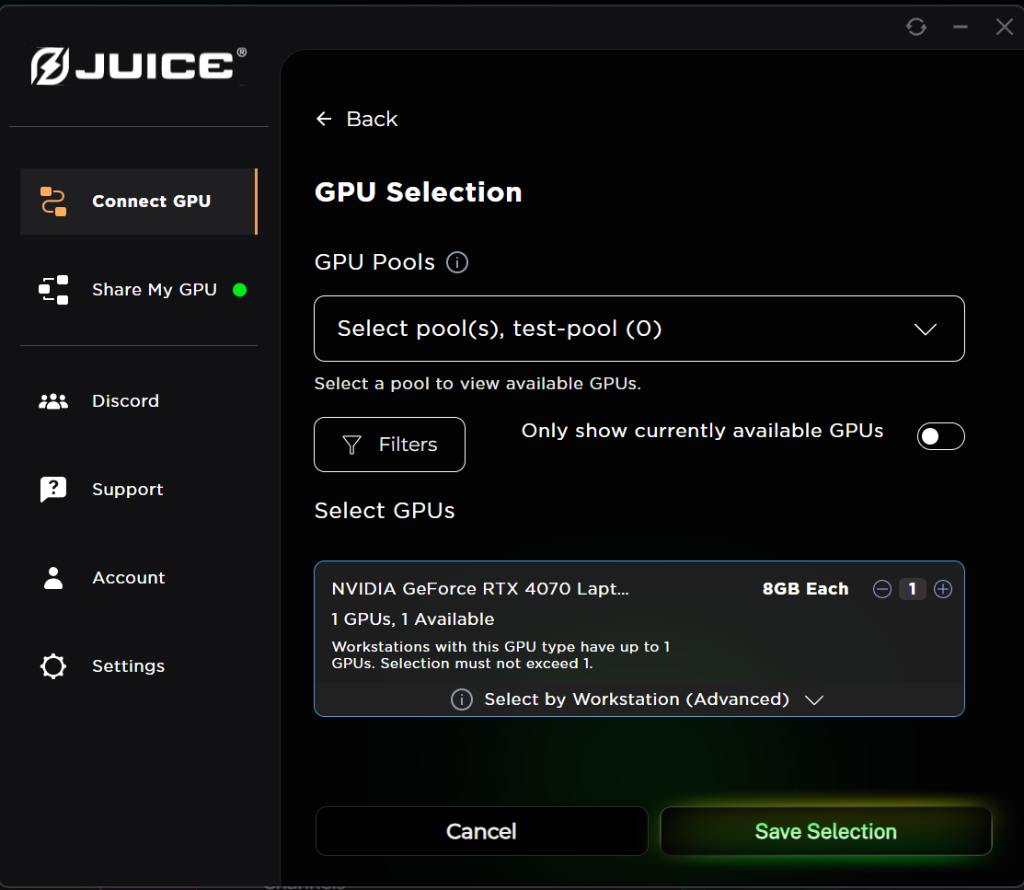Toggle only show currently available GPUs
The image size is (1024, 890).
940,436
